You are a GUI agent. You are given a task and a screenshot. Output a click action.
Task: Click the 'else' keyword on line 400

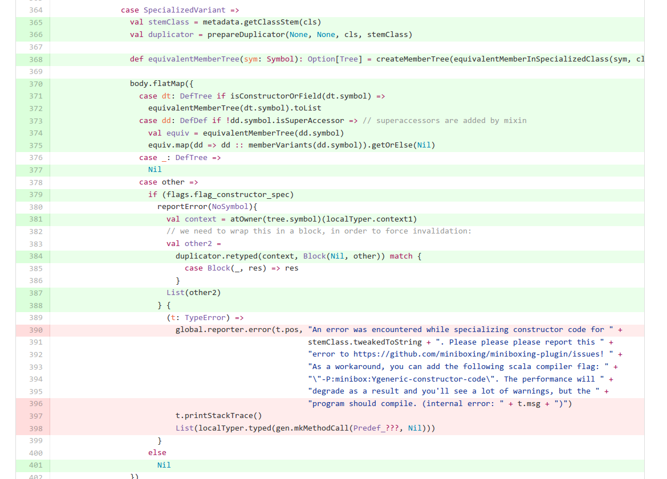(x=157, y=453)
